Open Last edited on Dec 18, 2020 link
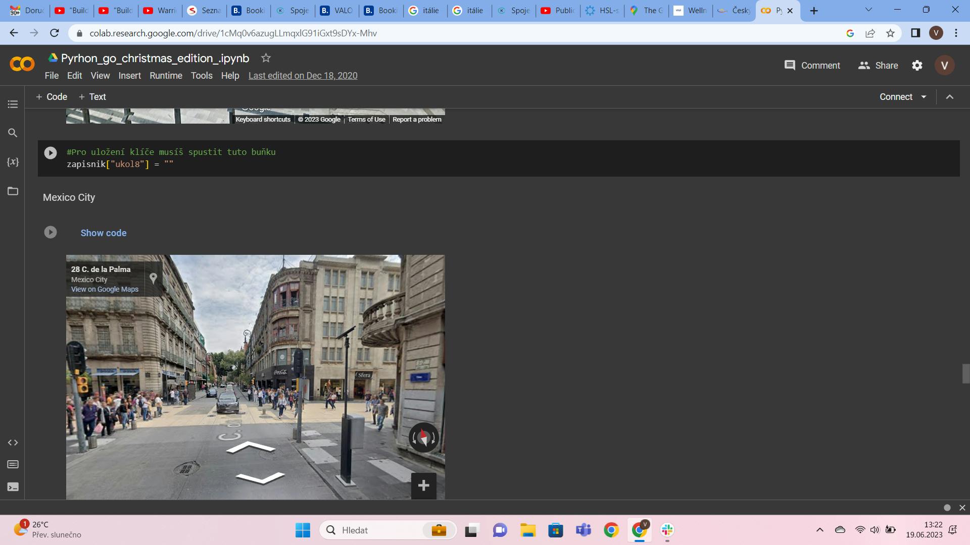970x545 pixels. coord(303,76)
